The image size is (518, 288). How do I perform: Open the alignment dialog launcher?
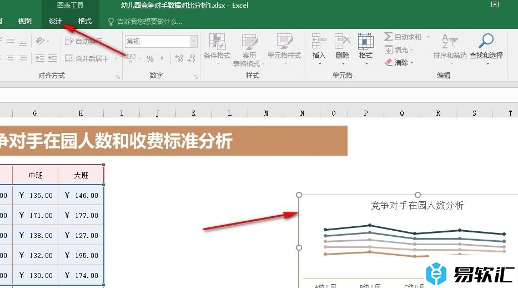(x=118, y=77)
